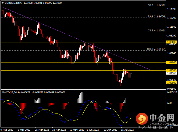Select the 1.00000 horizontal line price label
The width and height of the screenshot is (178, 132).
(x=172, y=83)
